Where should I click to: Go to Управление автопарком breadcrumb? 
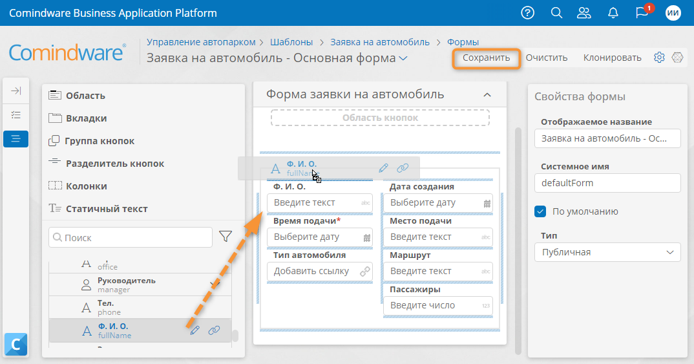click(x=202, y=42)
